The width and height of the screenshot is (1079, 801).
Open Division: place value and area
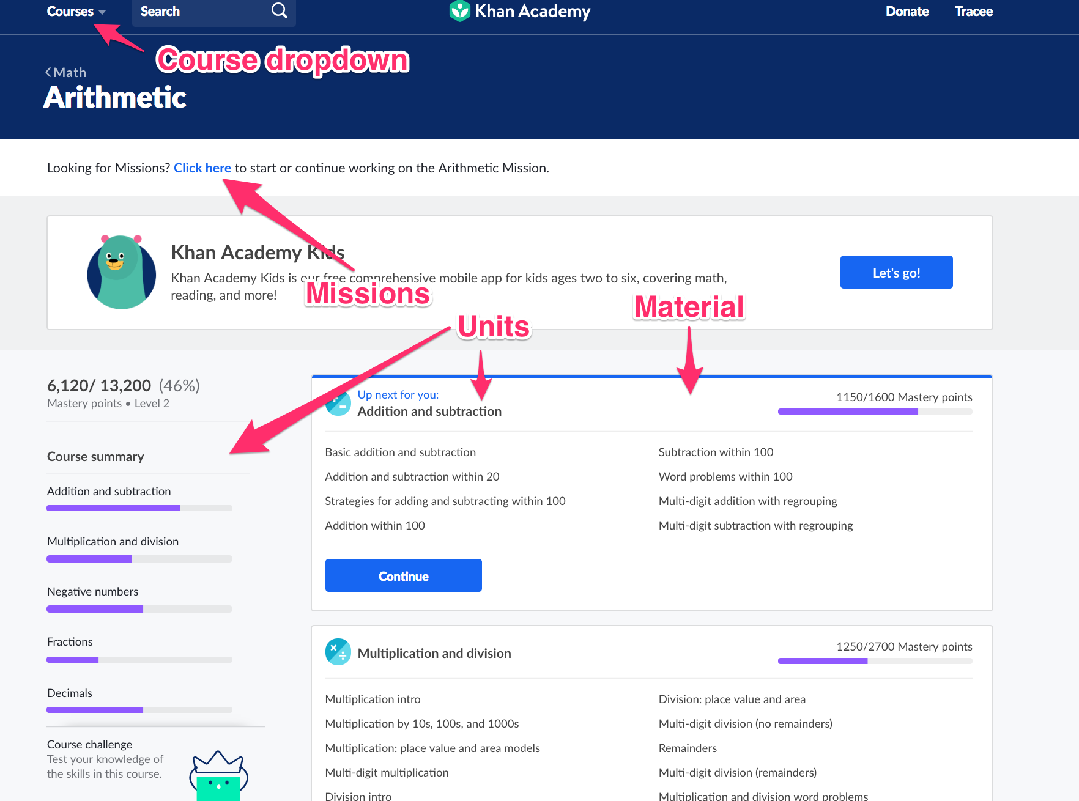tap(732, 699)
